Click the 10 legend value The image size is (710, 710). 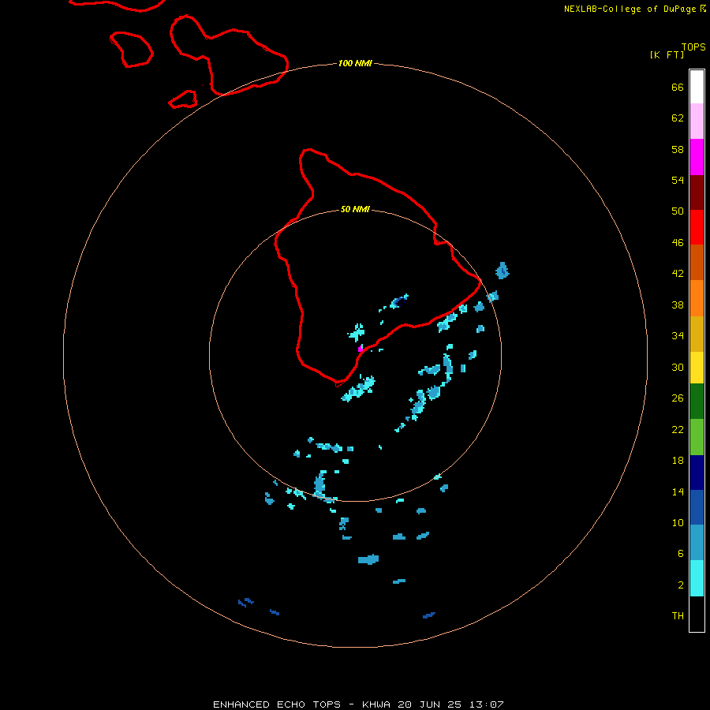pos(678,523)
